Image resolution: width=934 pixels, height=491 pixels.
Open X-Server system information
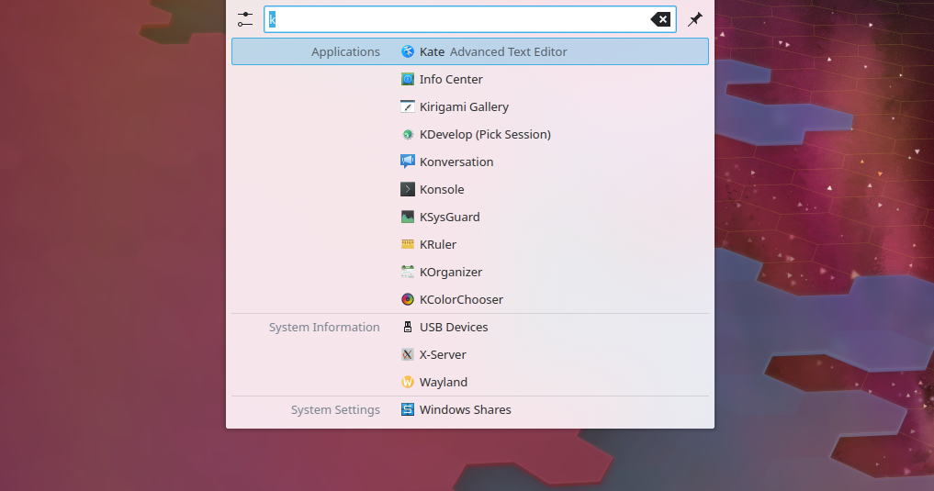pos(470,354)
